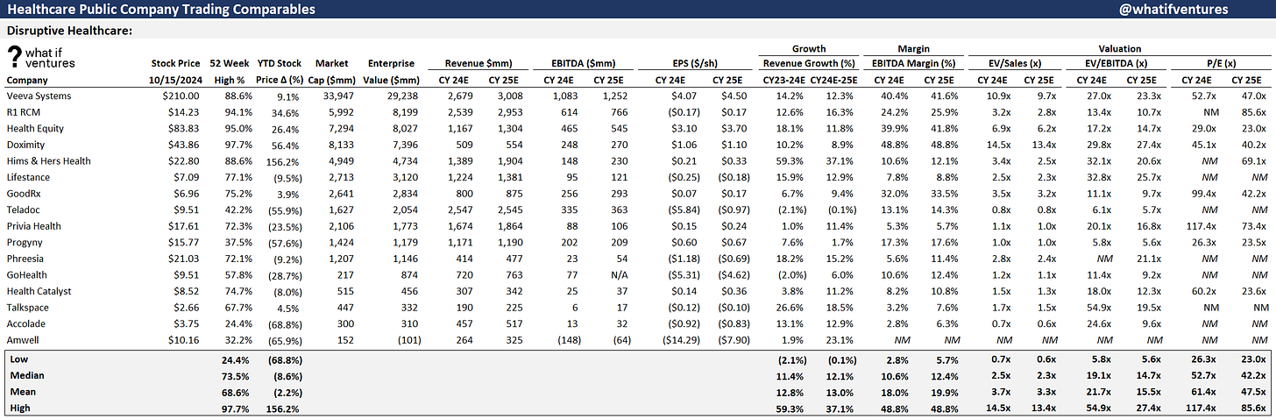Select the Accolade company name
The image size is (1276, 419).
click(x=27, y=324)
